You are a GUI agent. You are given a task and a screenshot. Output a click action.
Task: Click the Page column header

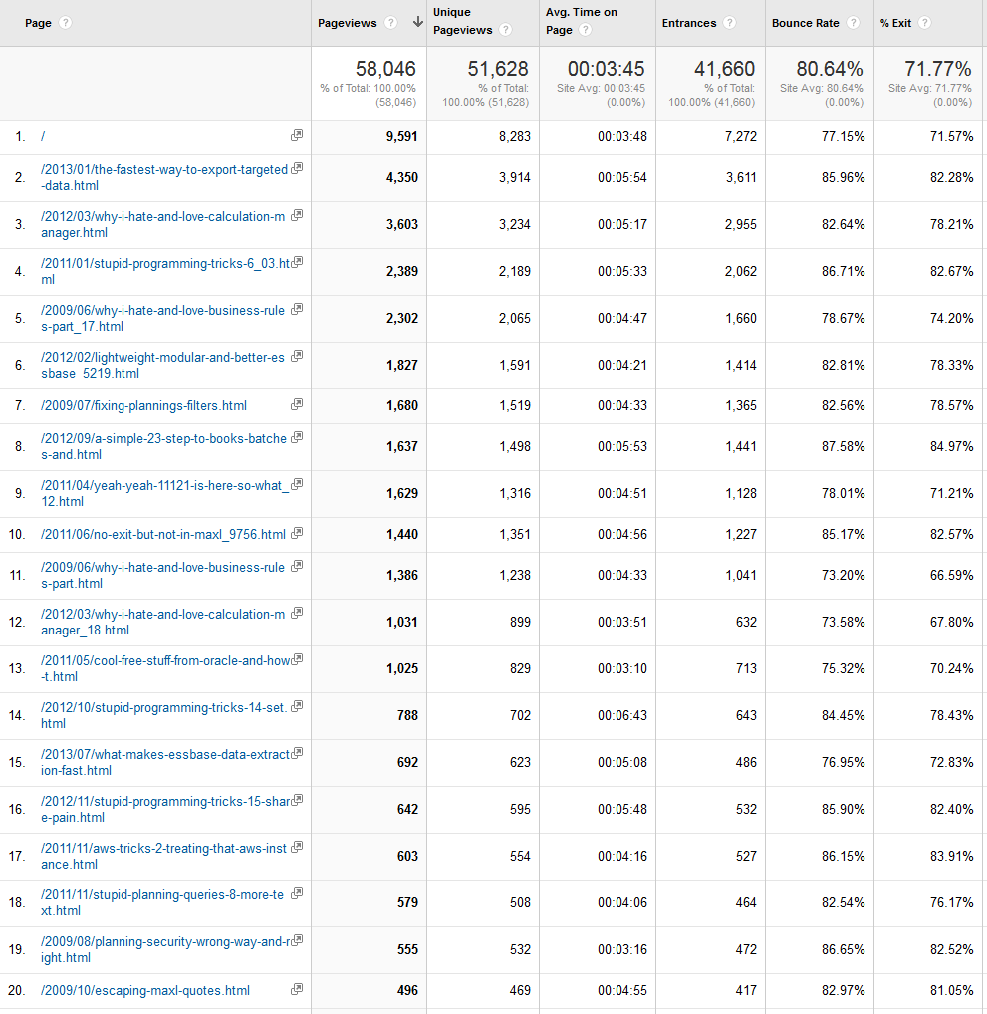point(38,23)
